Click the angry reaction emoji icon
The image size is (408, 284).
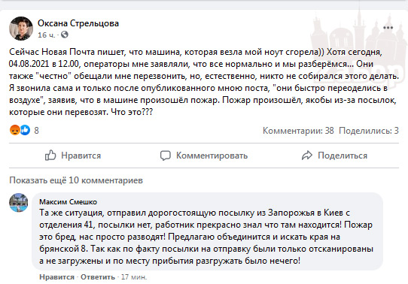(15, 130)
